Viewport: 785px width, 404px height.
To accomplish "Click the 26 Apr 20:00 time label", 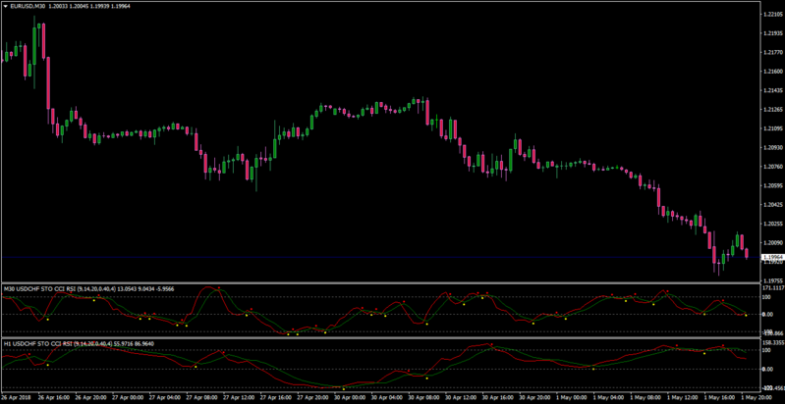I will [88, 399].
